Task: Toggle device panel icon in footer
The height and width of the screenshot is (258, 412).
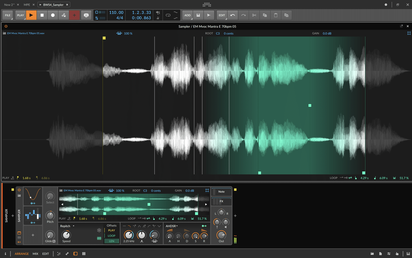Action: coord(75,254)
